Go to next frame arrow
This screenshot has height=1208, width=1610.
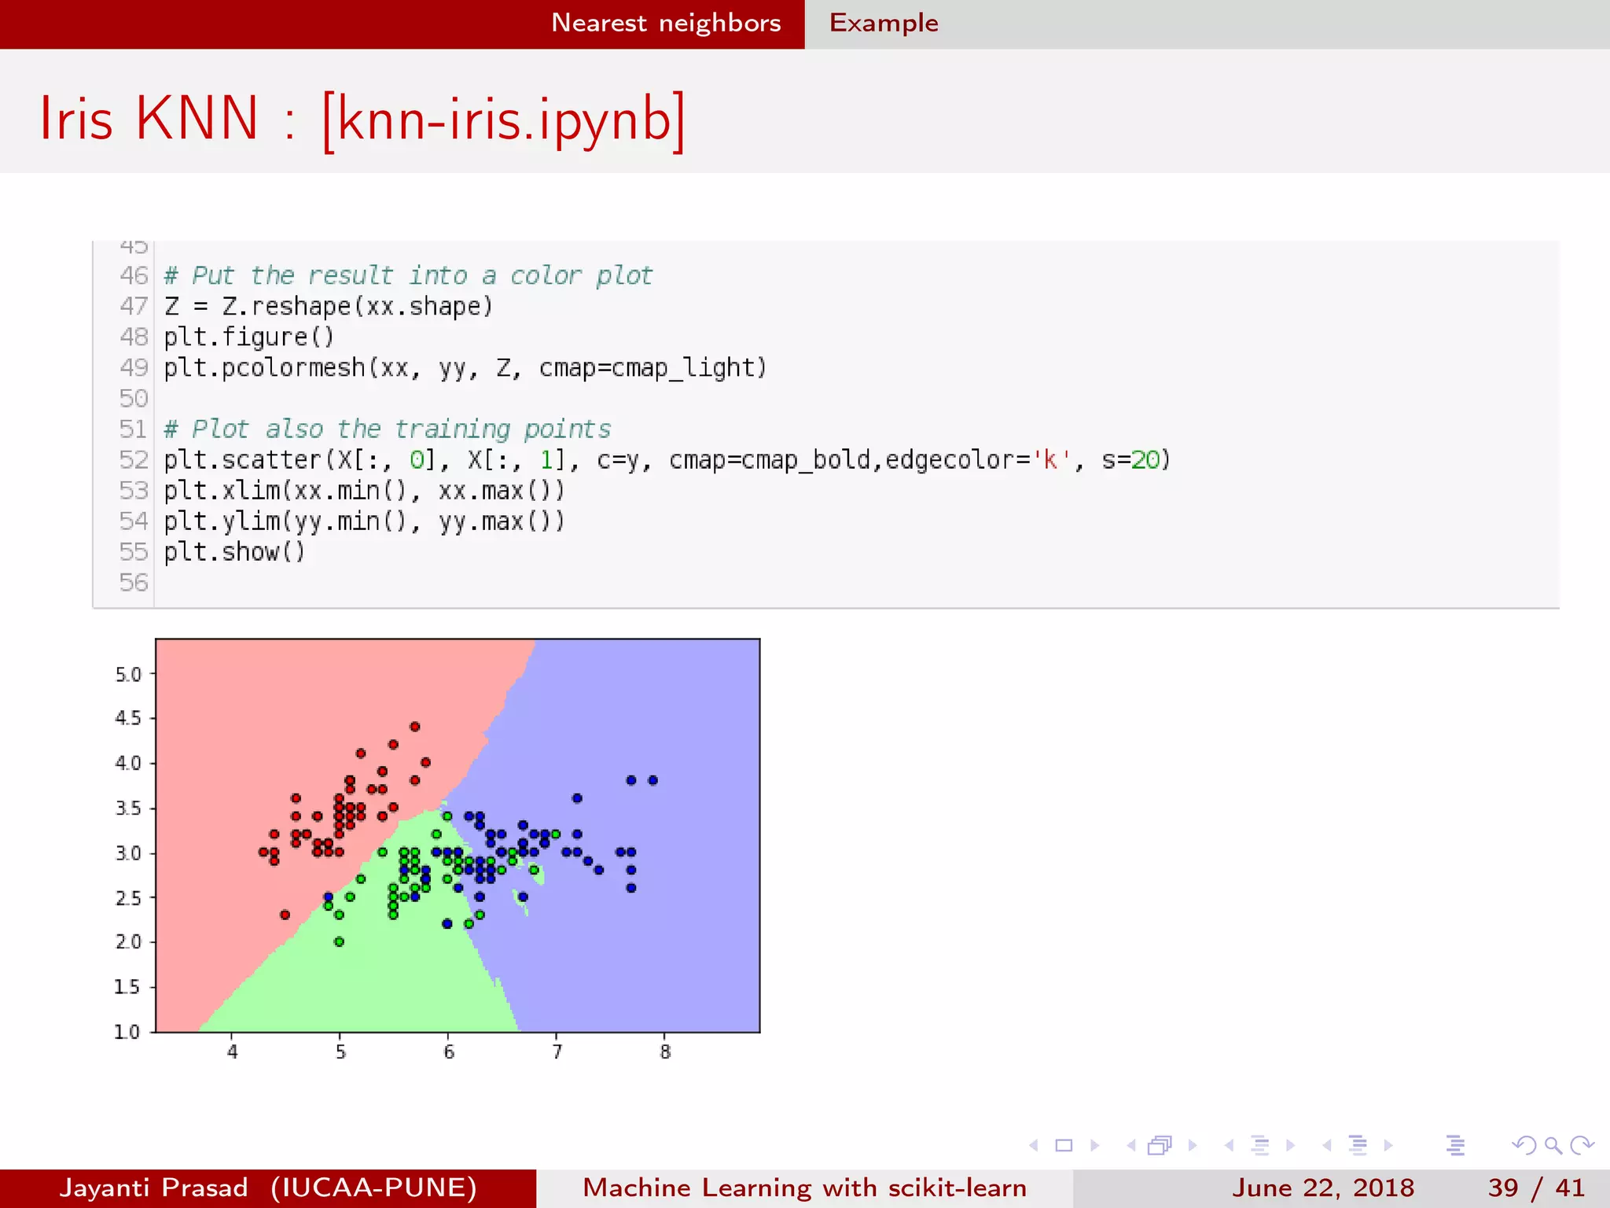[x=1193, y=1146]
